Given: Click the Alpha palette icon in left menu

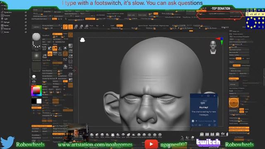Looking at the screenshot, I should (2, 25).
